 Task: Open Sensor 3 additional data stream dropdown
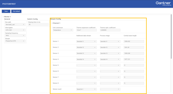pyautogui.click(x=86, y=53)
